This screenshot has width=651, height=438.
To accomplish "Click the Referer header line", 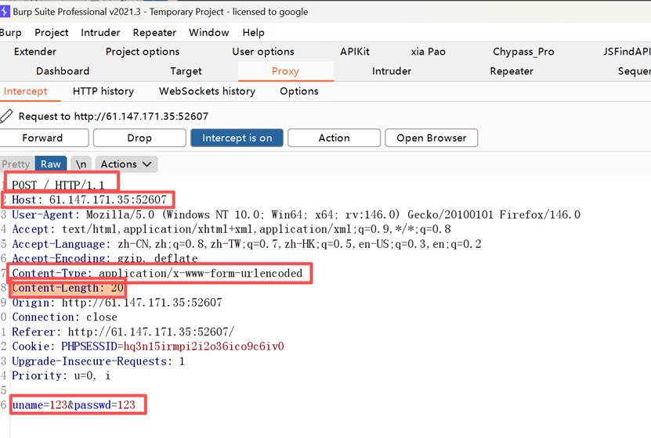I will [123, 332].
